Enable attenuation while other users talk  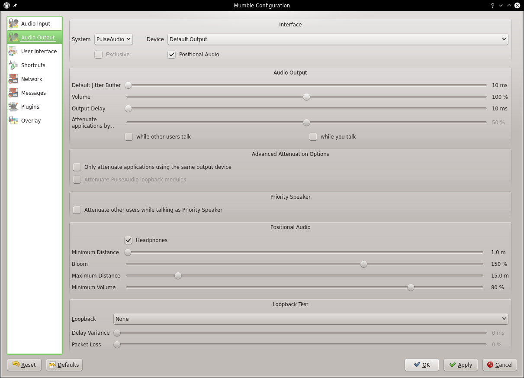(x=129, y=136)
